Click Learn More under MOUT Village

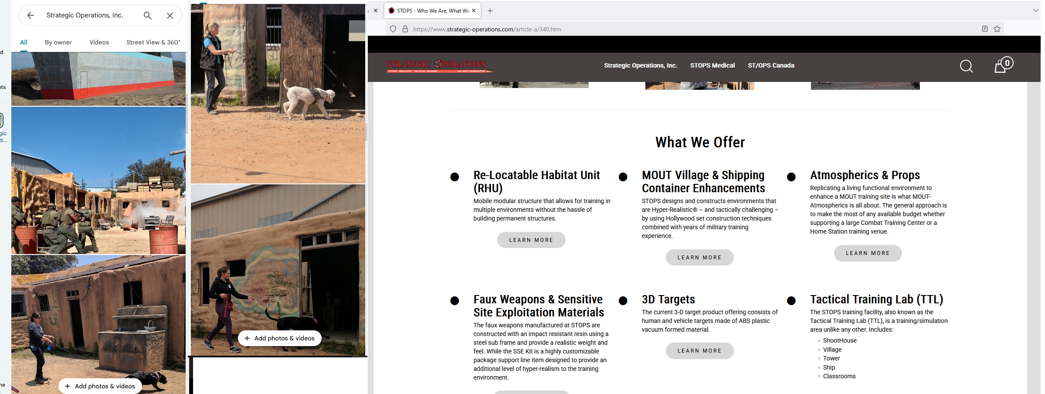[x=699, y=258]
